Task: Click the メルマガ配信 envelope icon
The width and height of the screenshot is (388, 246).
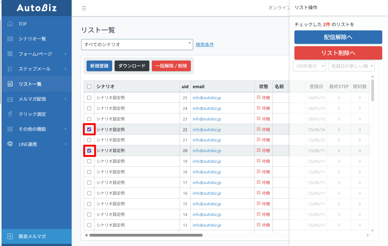Action: click(x=10, y=99)
